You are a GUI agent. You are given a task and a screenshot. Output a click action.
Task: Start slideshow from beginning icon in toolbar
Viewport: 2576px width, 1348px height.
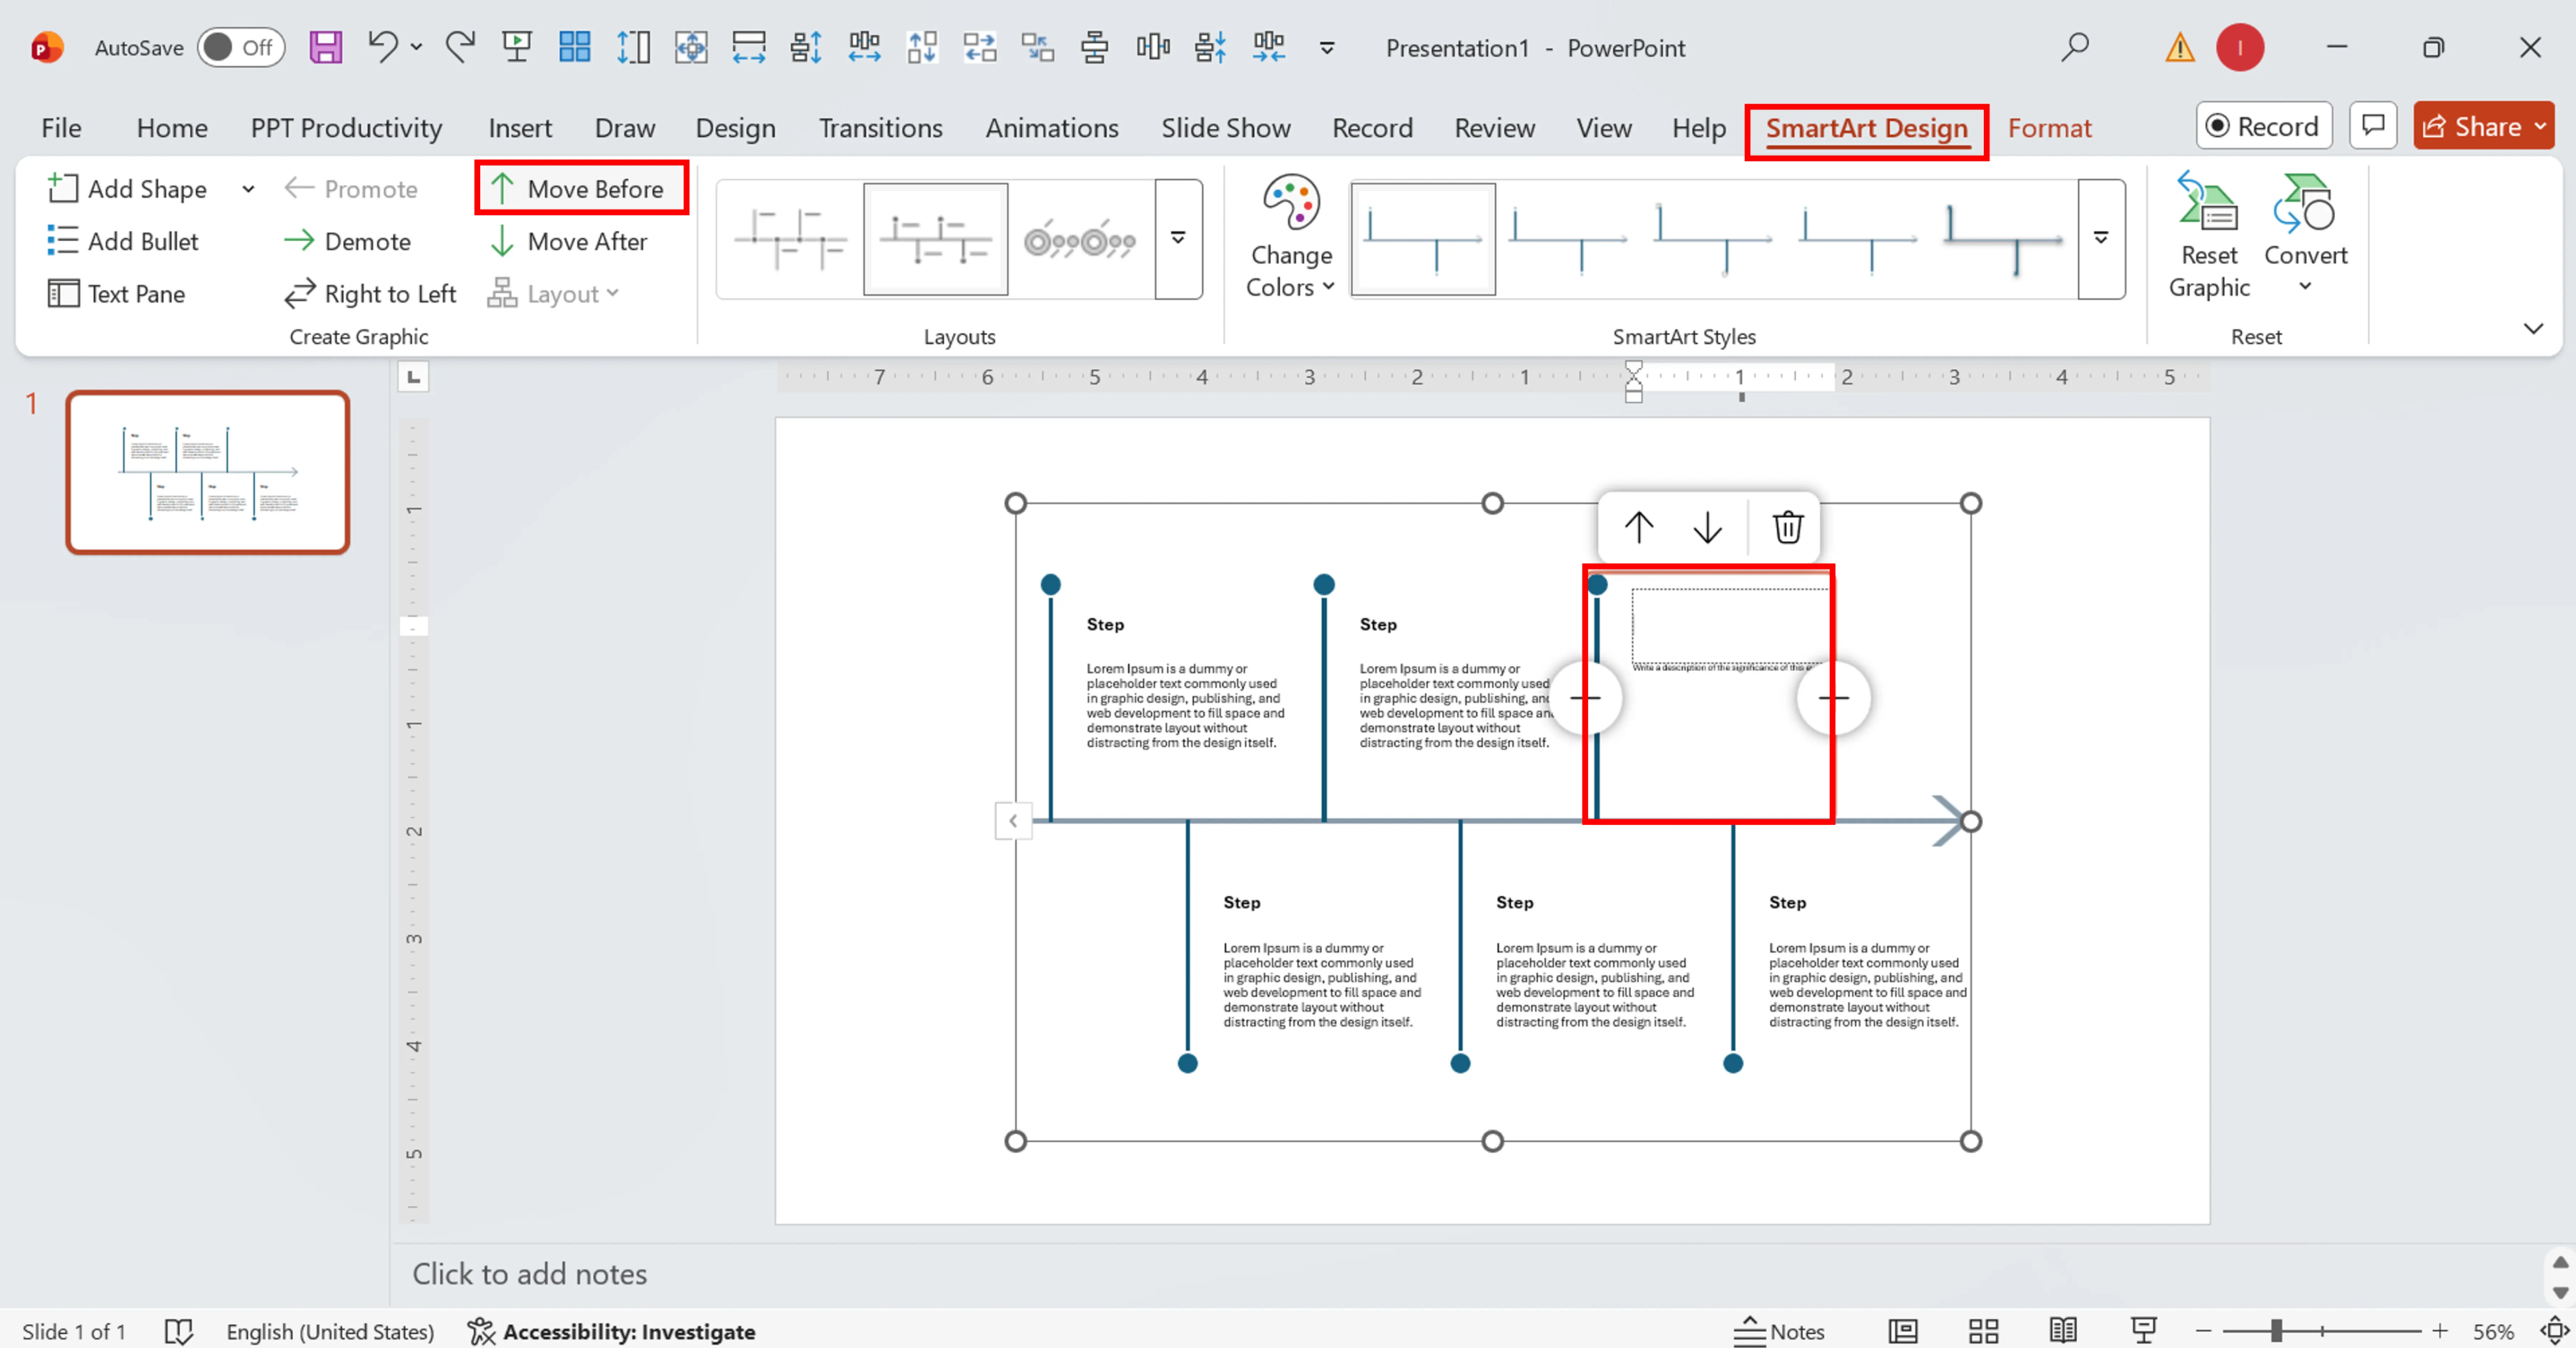click(517, 47)
